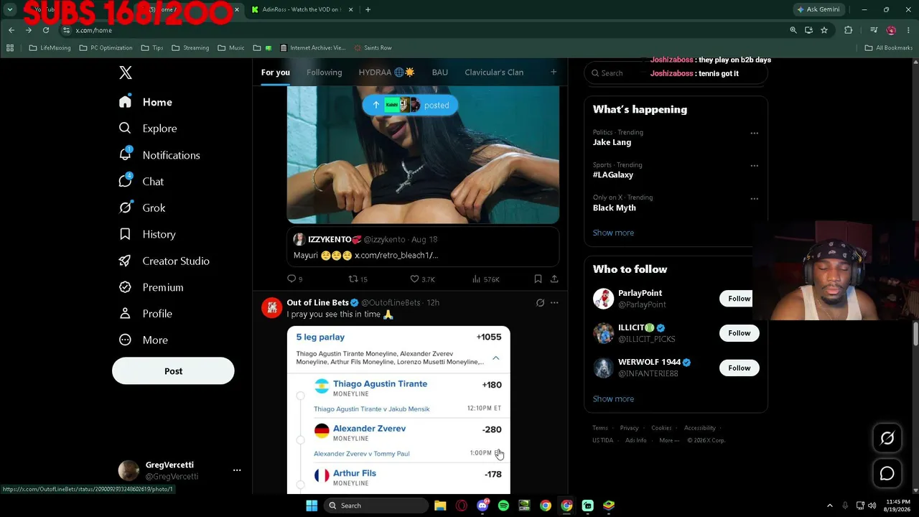Screen dimensions: 919x517
Task: Click the Ask Gemini button
Action: pos(818,9)
